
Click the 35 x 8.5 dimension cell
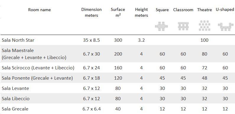[91, 40]
